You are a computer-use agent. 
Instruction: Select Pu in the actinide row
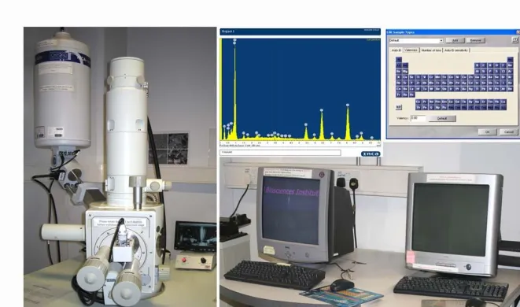[444, 108]
